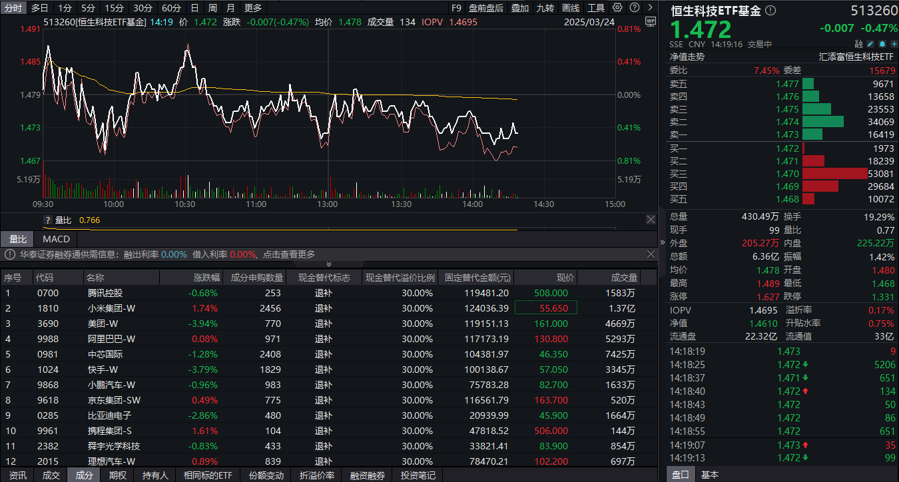Open the 工具 tools menu
This screenshot has width=899, height=482.
pyautogui.click(x=597, y=8)
